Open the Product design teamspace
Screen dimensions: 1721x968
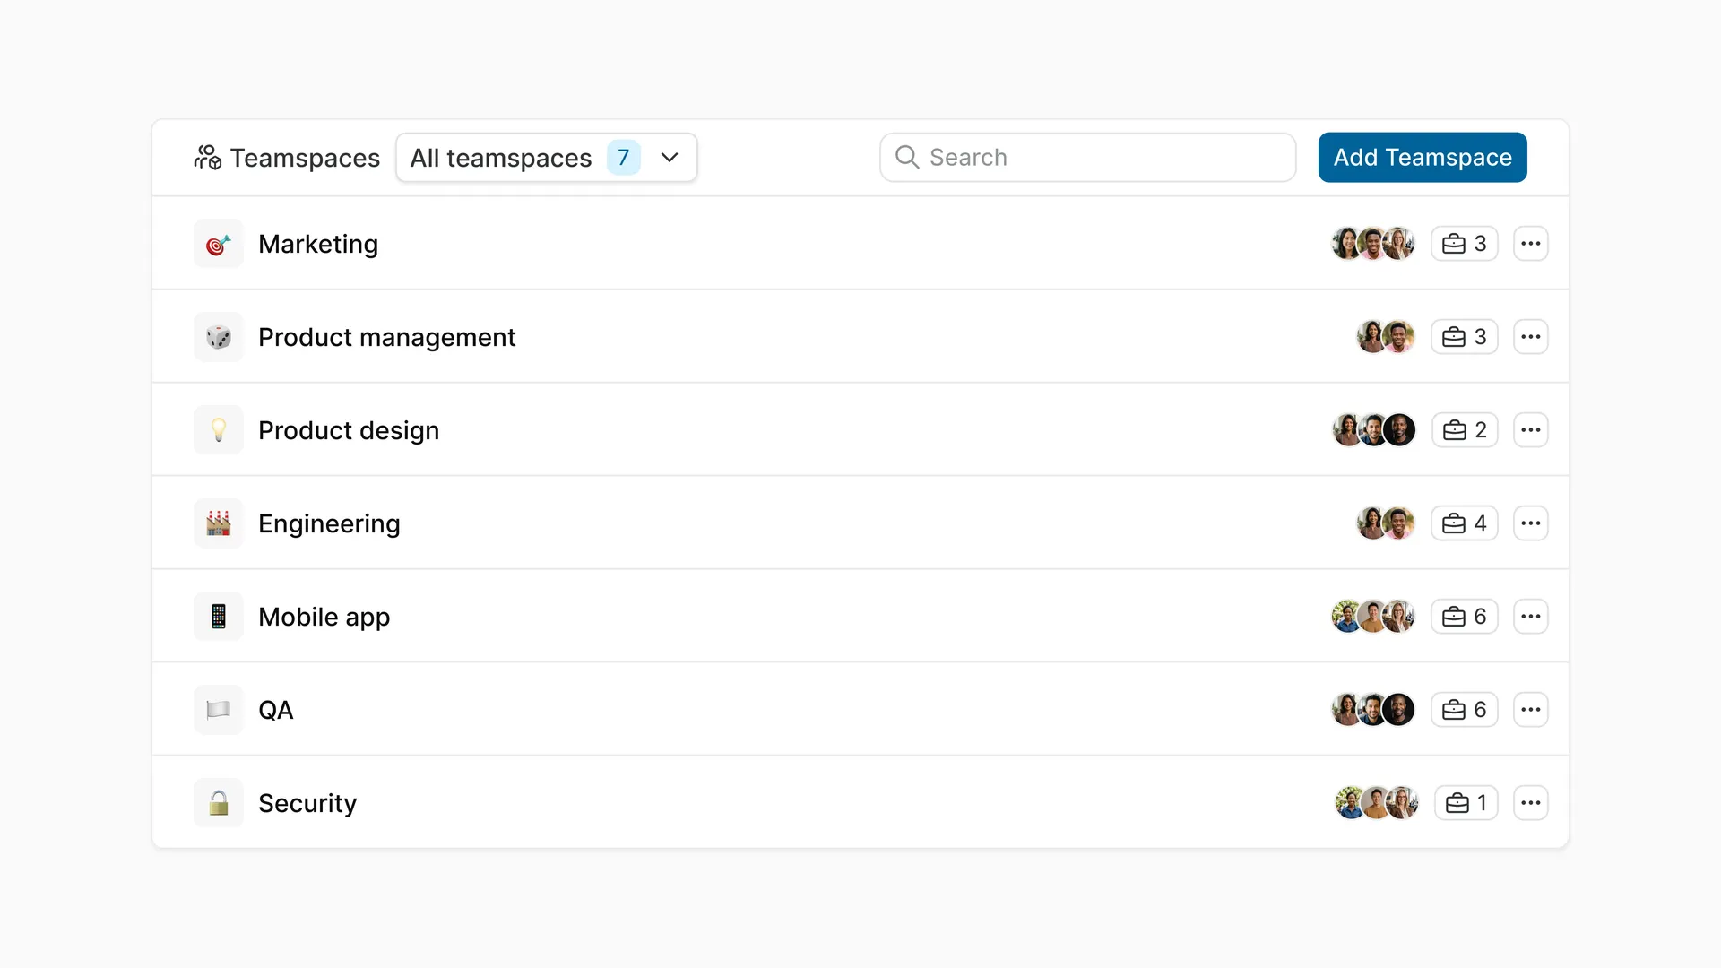click(860, 430)
